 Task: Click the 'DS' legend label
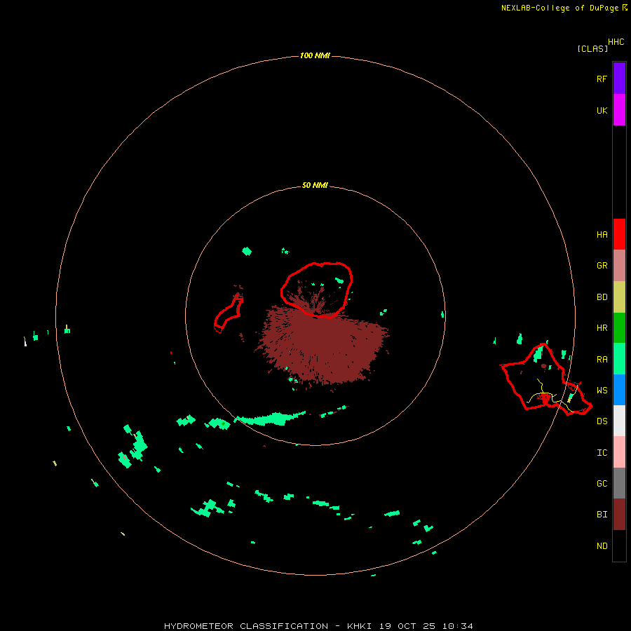point(602,421)
